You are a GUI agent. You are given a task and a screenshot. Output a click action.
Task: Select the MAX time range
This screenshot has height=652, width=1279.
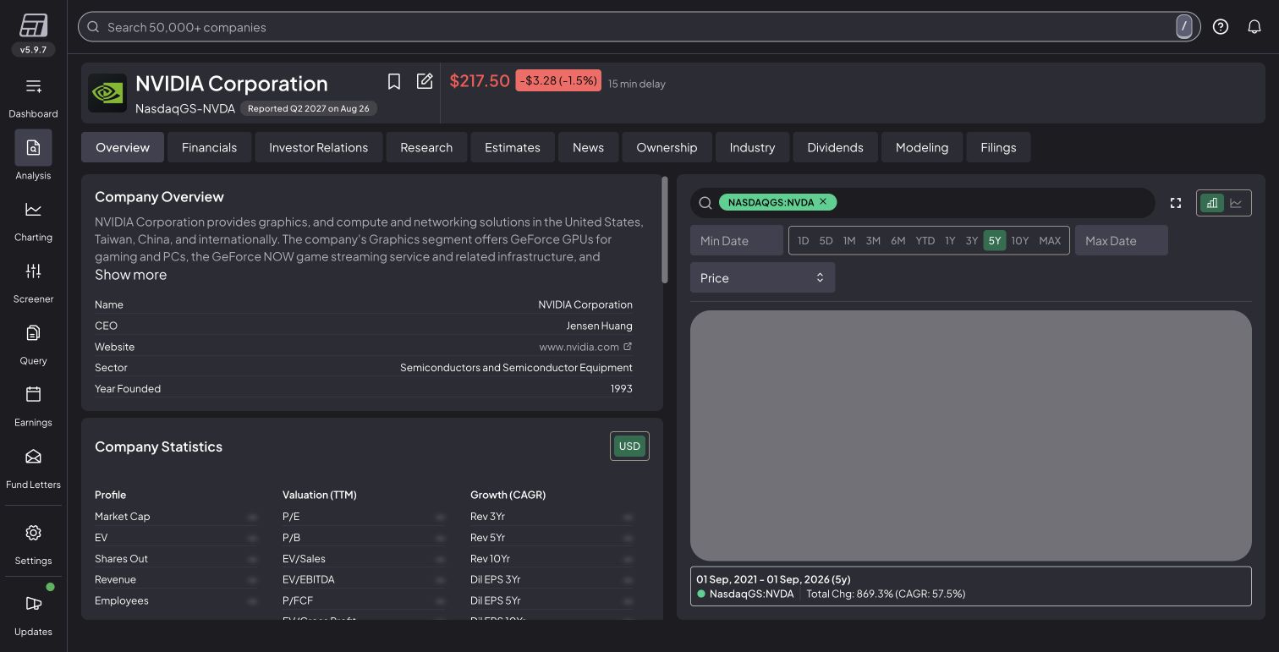click(1050, 241)
